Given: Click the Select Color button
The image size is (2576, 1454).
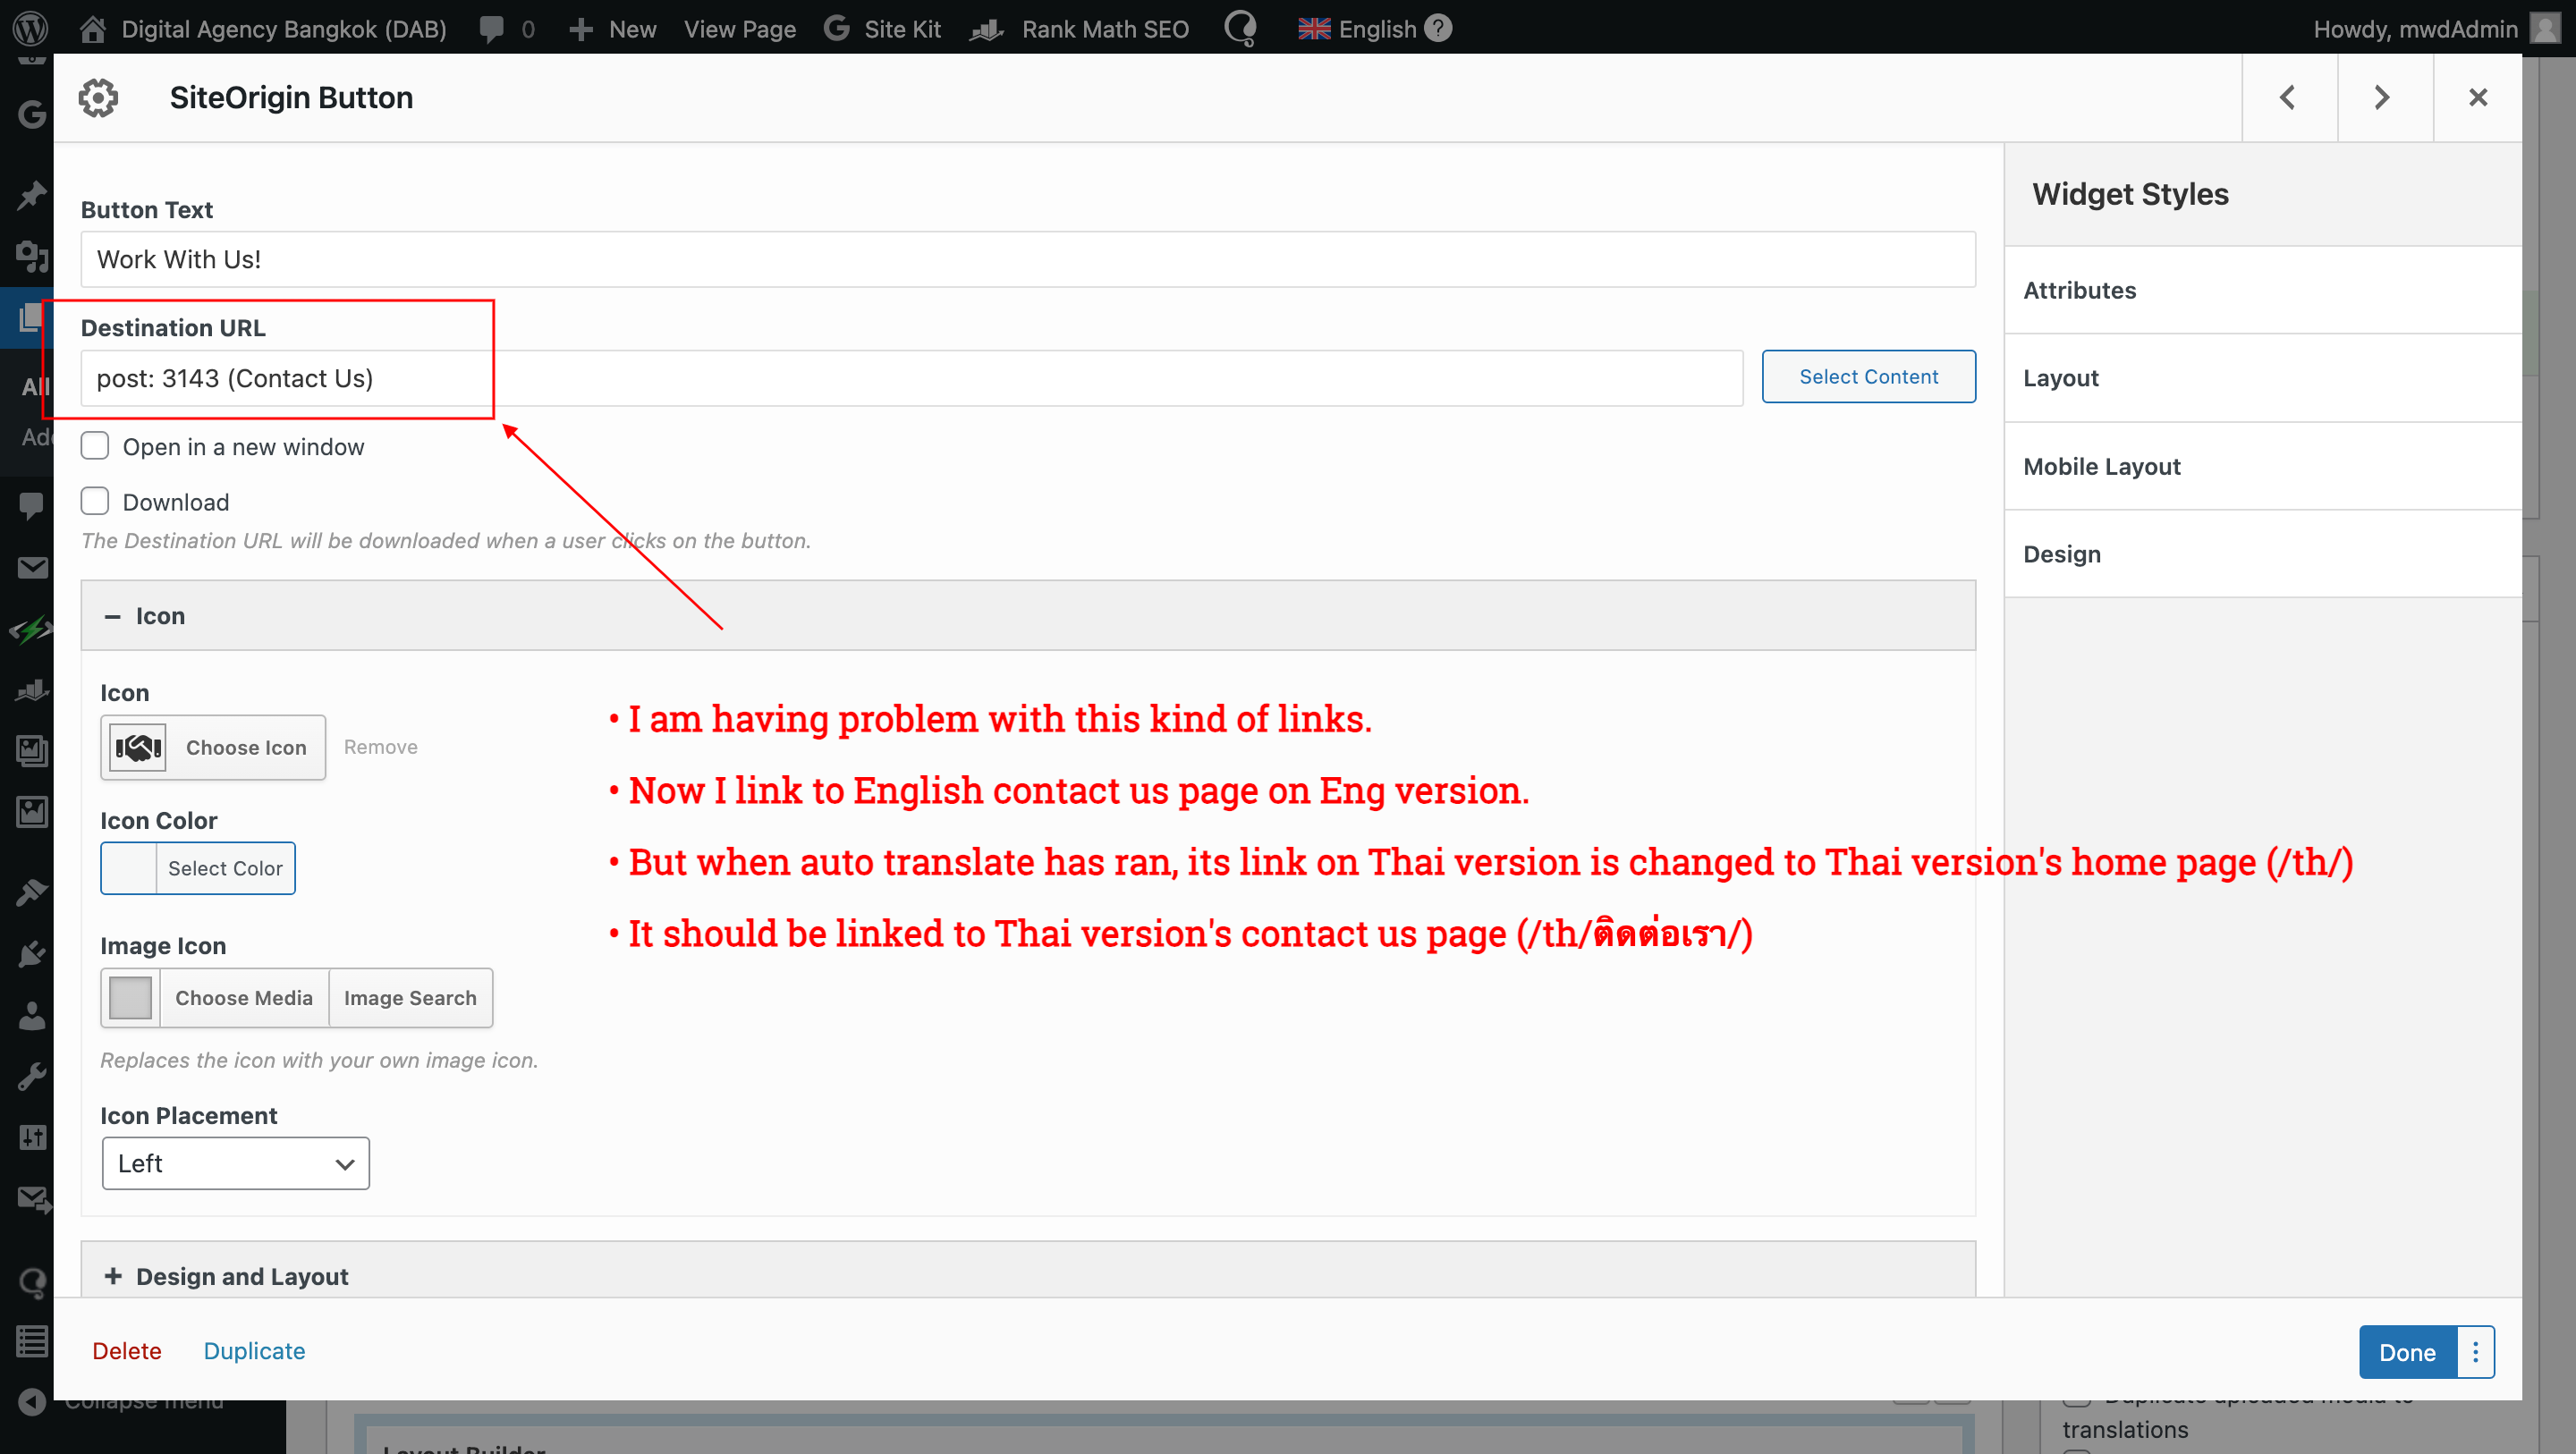Looking at the screenshot, I should [225, 867].
